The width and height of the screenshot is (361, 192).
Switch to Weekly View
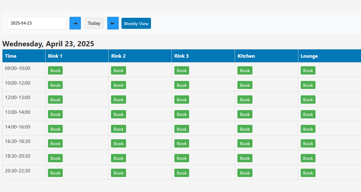136,23
